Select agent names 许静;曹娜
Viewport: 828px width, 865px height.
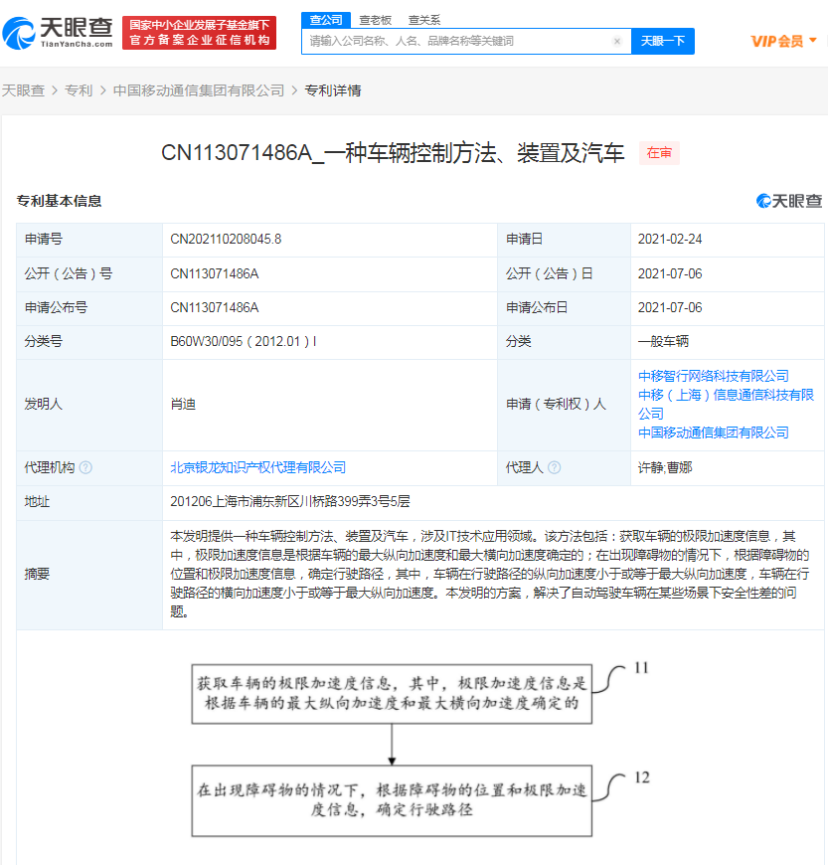(665, 468)
